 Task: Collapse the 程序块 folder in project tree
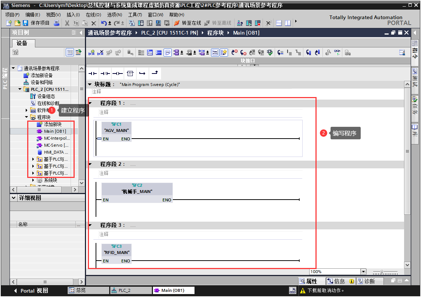click(x=26, y=117)
